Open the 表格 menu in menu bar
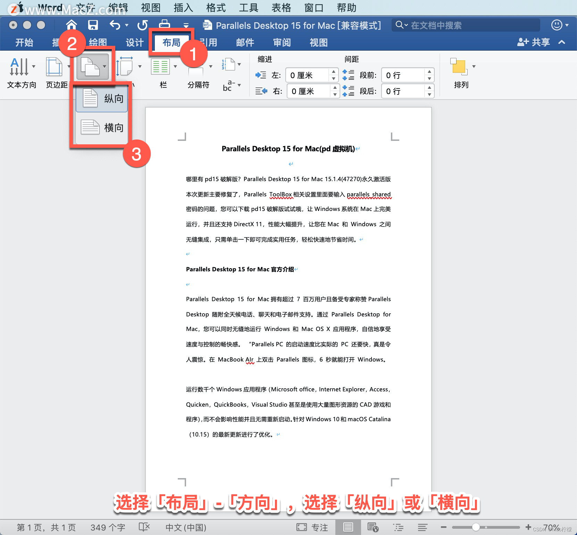The width and height of the screenshot is (577, 535). click(x=281, y=8)
